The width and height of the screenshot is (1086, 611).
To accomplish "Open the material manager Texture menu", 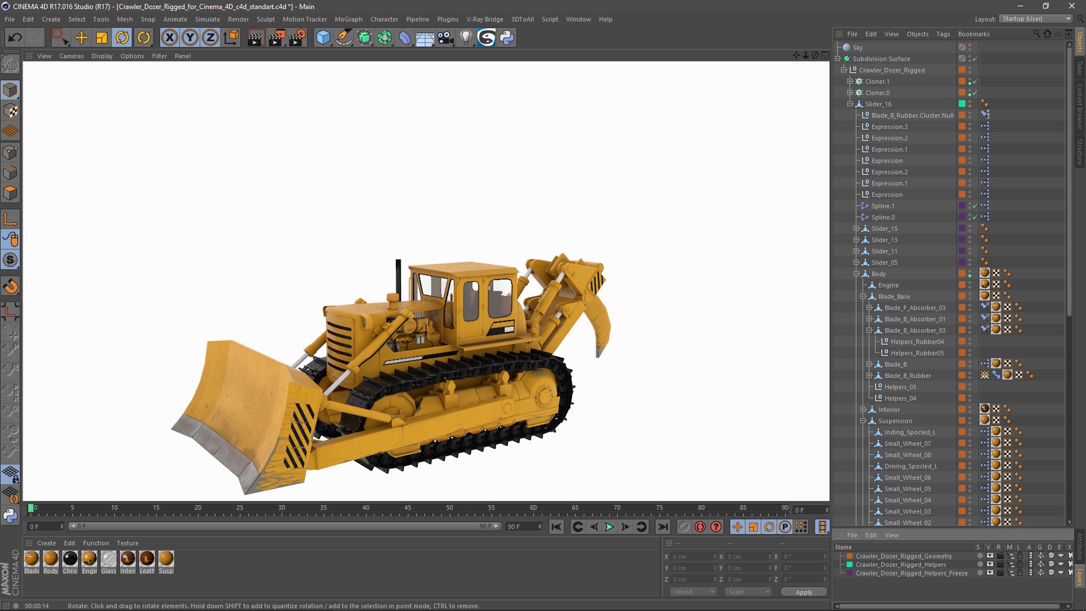I will (127, 543).
